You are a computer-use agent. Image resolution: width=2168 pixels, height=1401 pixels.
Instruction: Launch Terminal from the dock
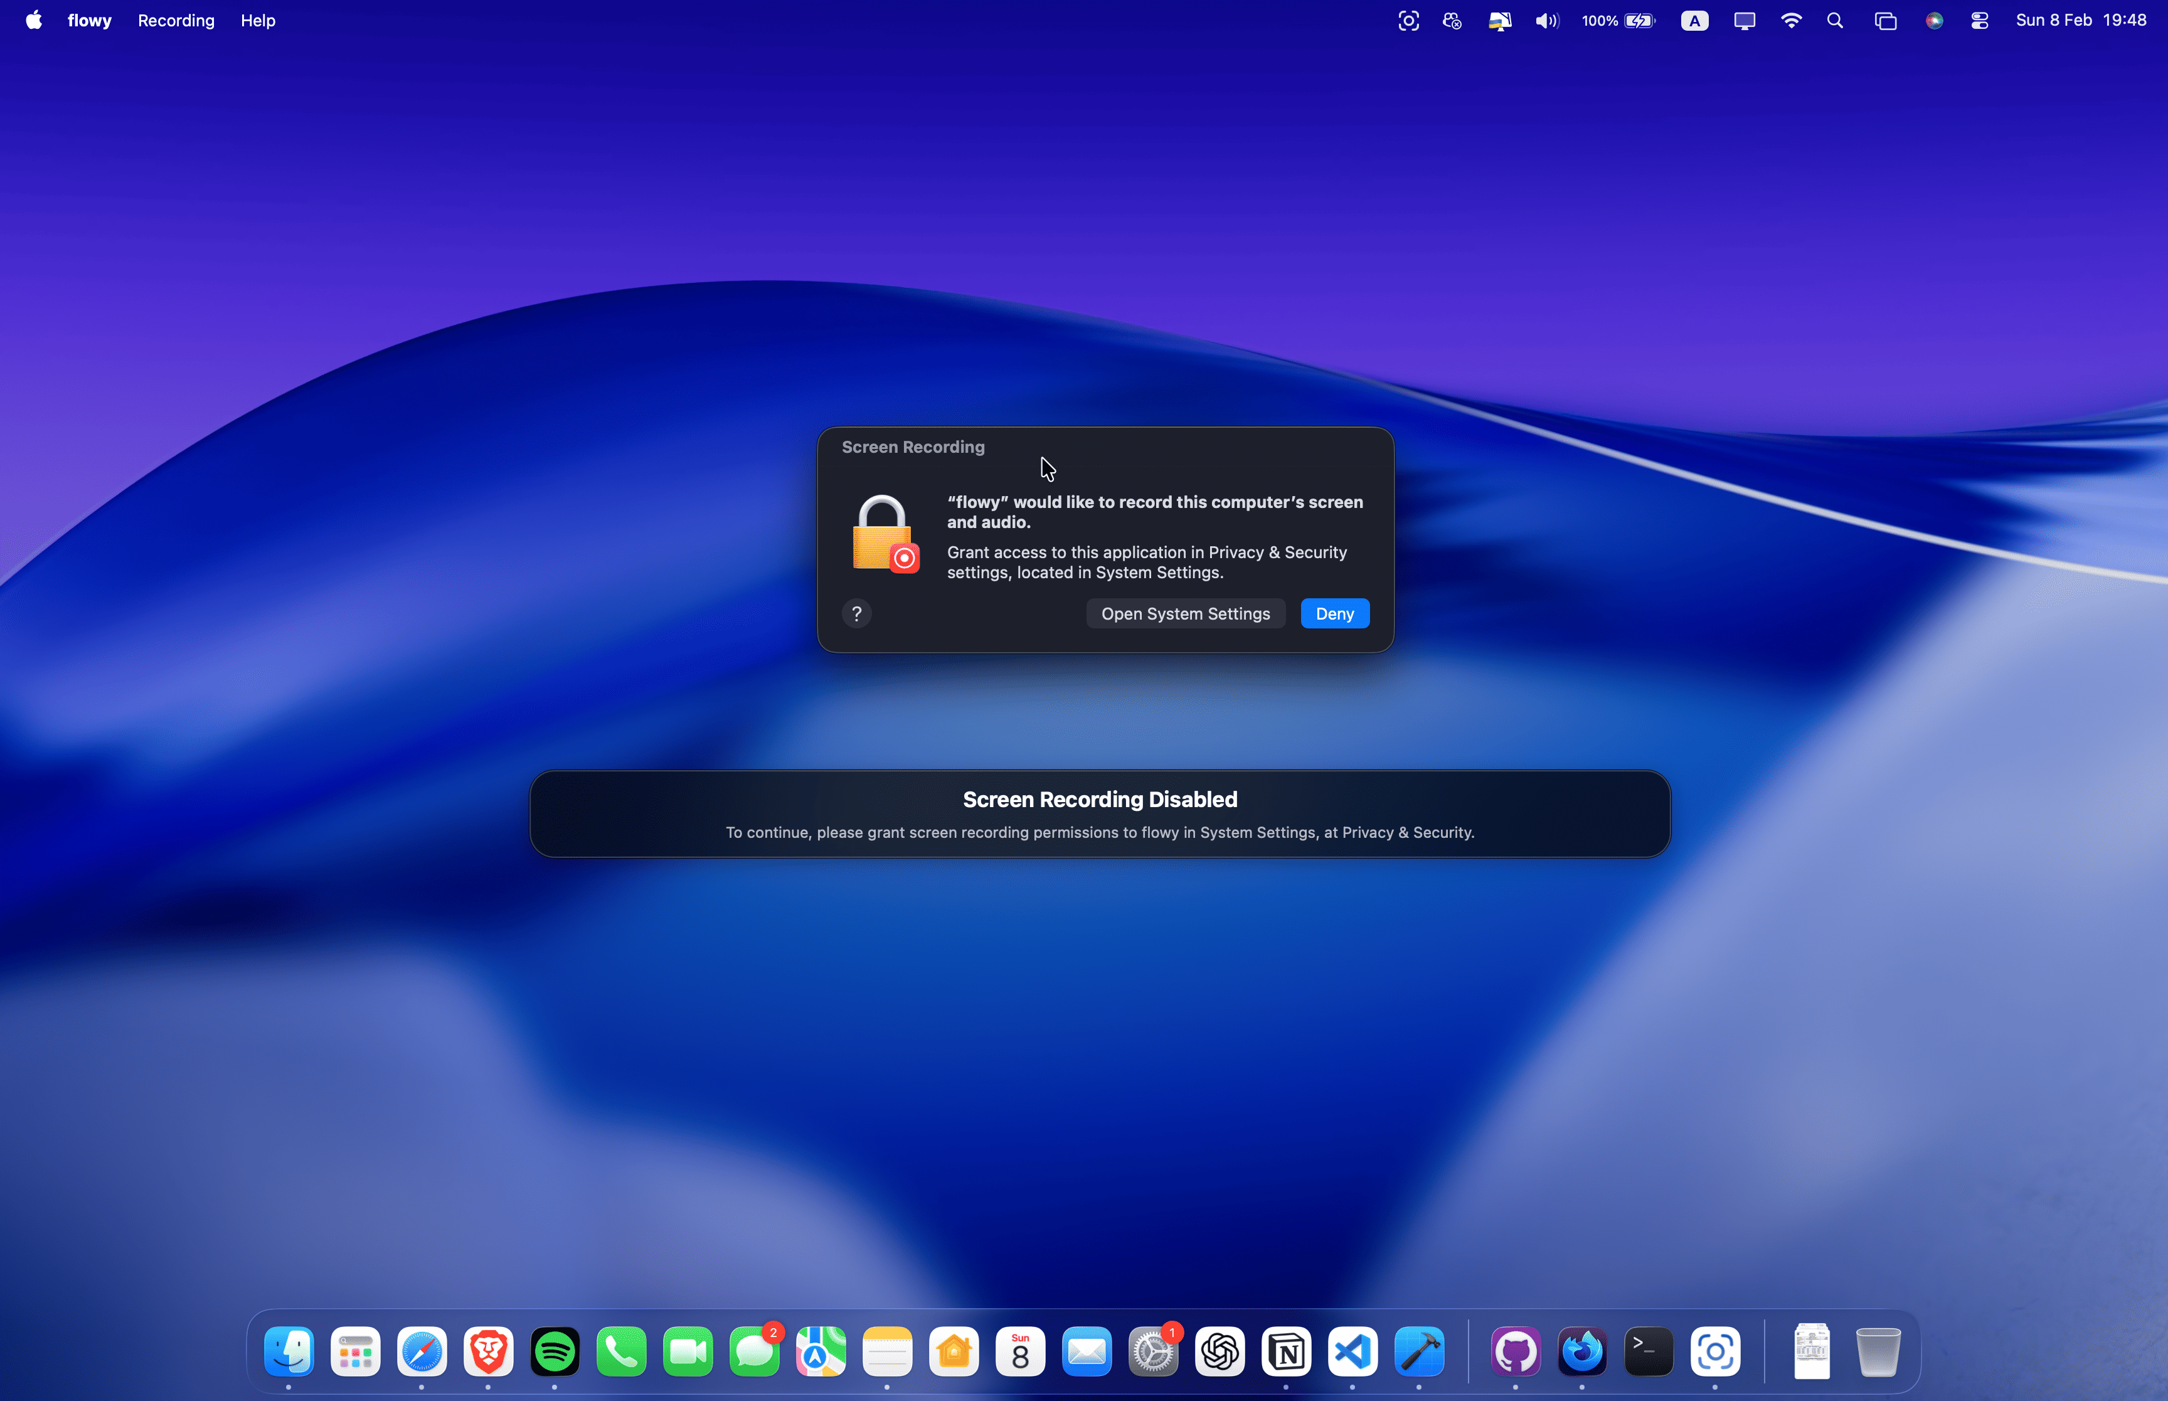point(1649,1353)
